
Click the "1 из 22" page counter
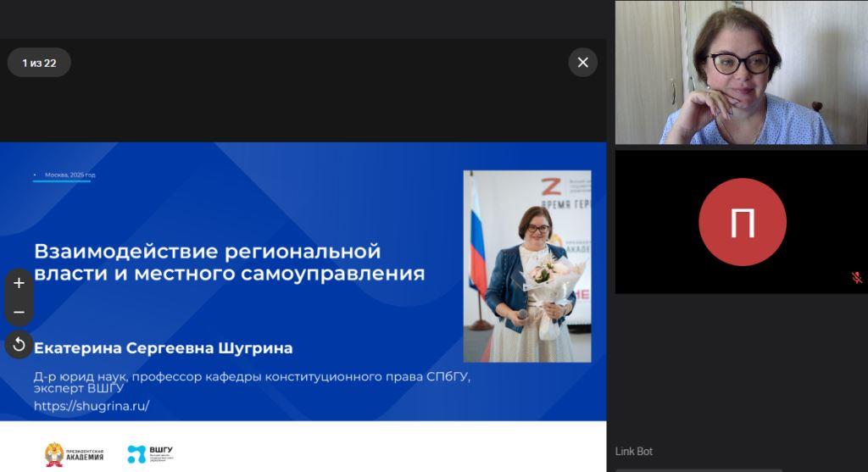coord(39,63)
